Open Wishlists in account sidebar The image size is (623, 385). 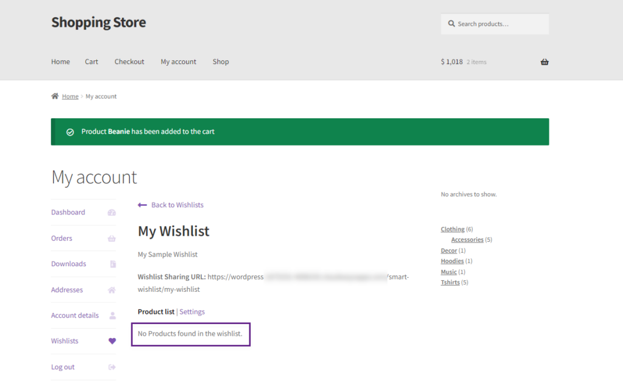pyautogui.click(x=64, y=341)
